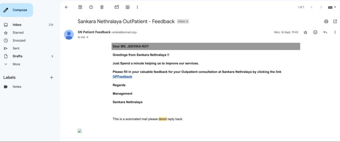Open the Drafts folder
This screenshot has width=340, height=142.
(x=17, y=56)
